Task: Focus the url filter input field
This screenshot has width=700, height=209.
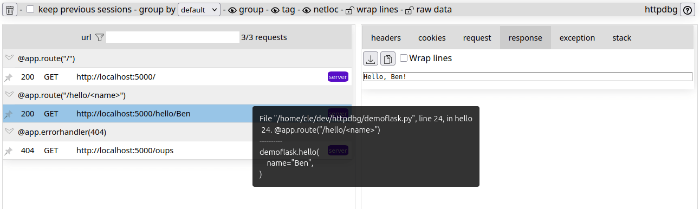Action: [173, 37]
